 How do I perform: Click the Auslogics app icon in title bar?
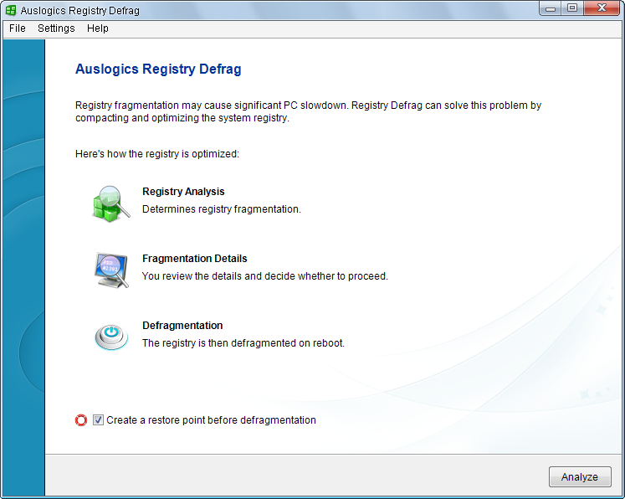pyautogui.click(x=11, y=10)
